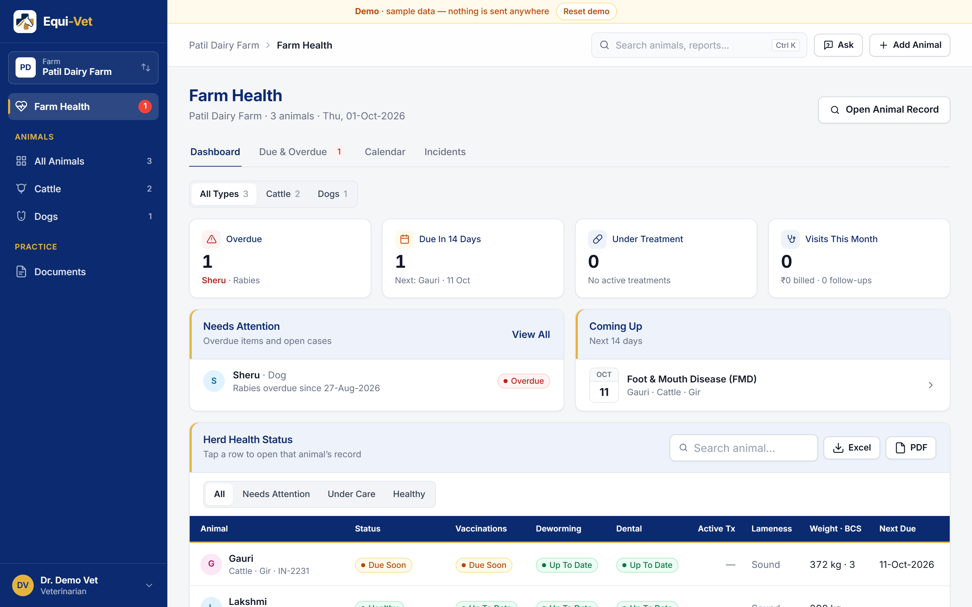Click the Documents file icon

tap(21, 272)
